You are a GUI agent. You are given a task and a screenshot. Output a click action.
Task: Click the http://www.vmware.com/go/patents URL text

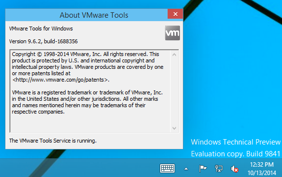click(x=61, y=80)
